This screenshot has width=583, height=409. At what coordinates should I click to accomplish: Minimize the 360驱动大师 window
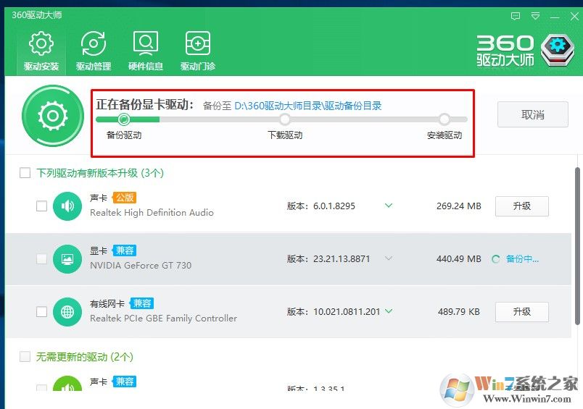pyautogui.click(x=555, y=17)
